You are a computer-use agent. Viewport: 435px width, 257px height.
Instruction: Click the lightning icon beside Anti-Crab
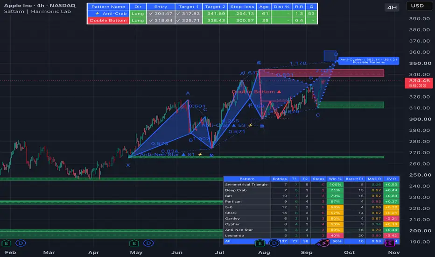(x=98, y=14)
